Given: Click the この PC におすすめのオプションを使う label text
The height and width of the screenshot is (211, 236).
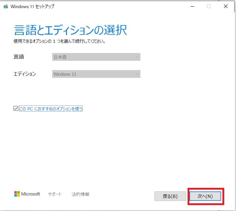Looking at the screenshot, I should [x=51, y=109].
